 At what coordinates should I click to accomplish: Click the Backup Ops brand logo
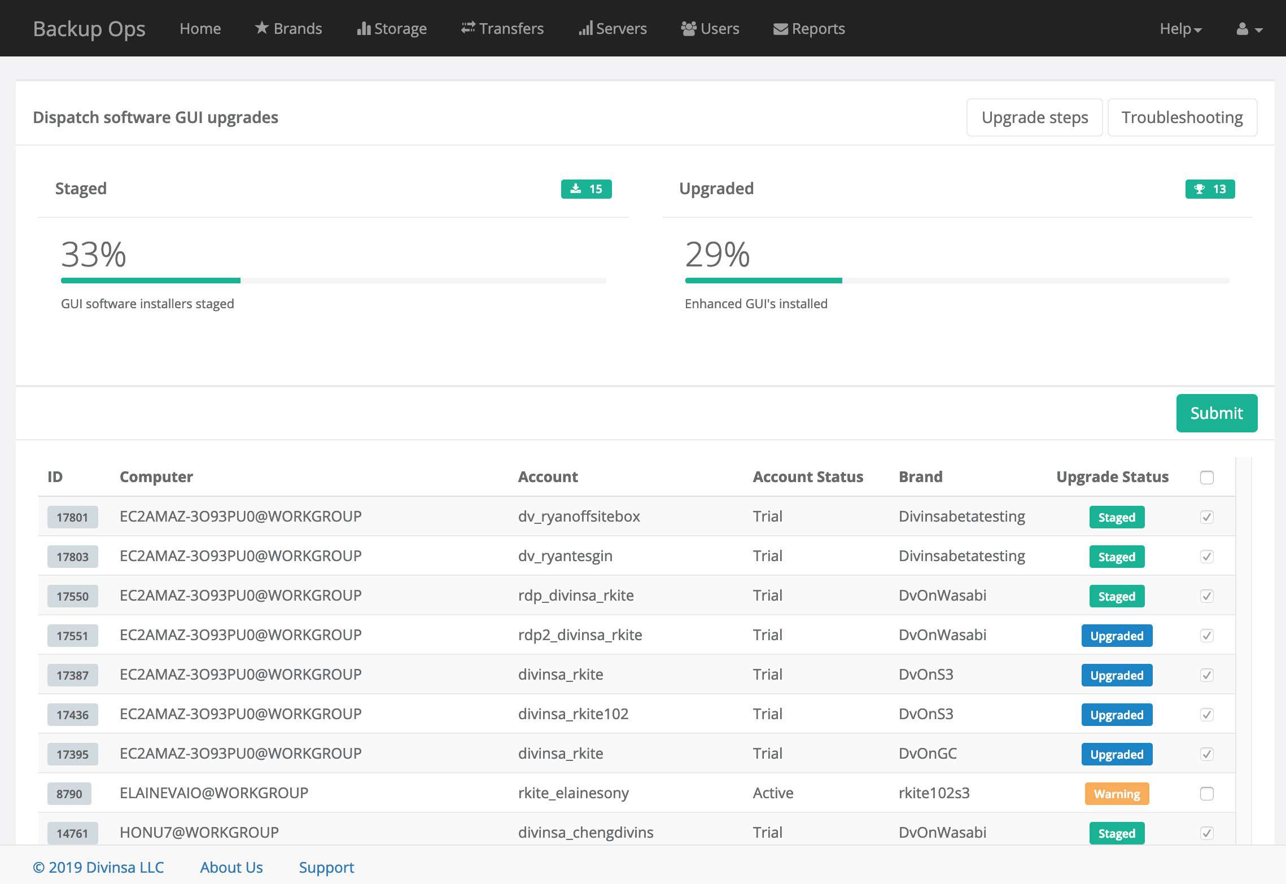(x=89, y=29)
